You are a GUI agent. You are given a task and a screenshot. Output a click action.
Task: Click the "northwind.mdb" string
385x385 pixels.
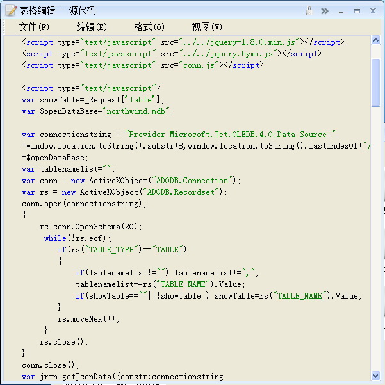(x=136, y=111)
